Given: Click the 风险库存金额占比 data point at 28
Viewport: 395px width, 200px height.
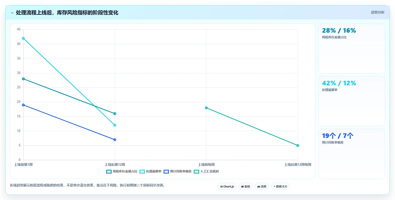Looking at the screenshot, I should coord(23,79).
